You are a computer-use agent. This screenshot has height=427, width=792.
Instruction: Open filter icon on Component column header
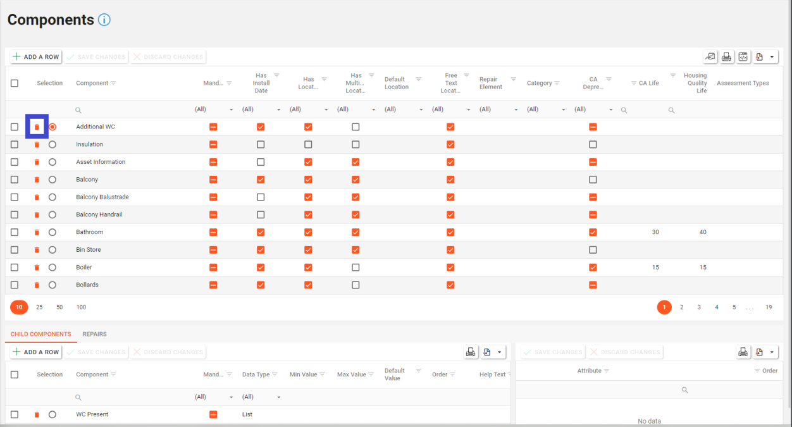pyautogui.click(x=113, y=84)
